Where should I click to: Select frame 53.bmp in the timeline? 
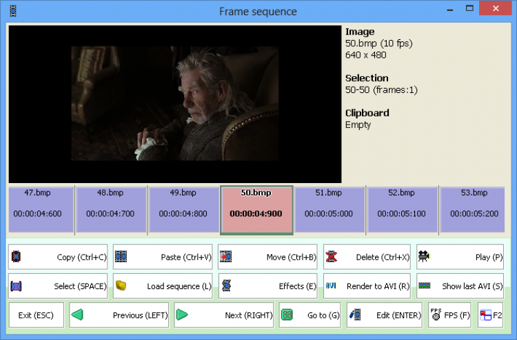(472, 210)
